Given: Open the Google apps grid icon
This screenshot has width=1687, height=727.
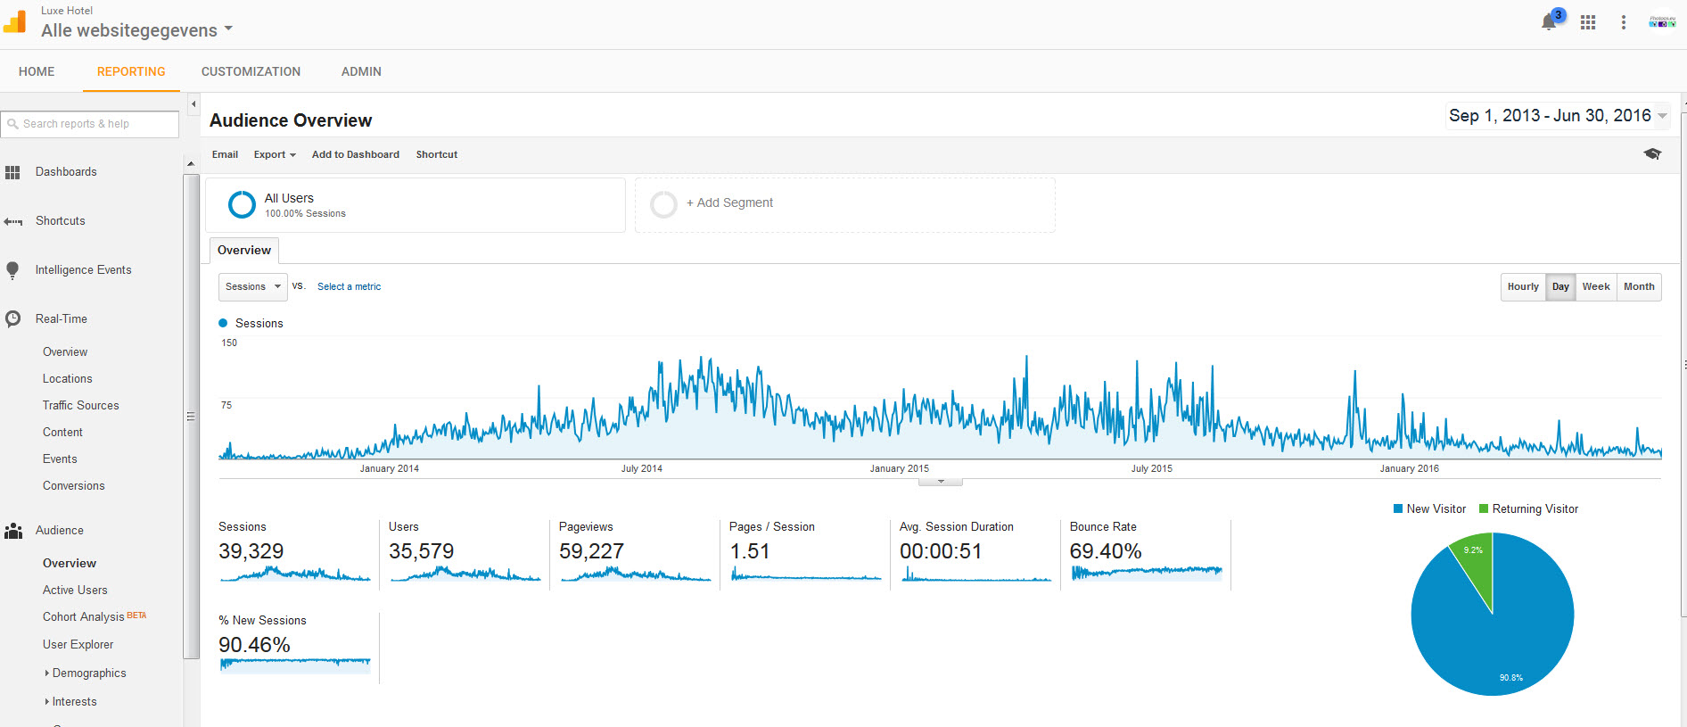Looking at the screenshot, I should (x=1588, y=22).
